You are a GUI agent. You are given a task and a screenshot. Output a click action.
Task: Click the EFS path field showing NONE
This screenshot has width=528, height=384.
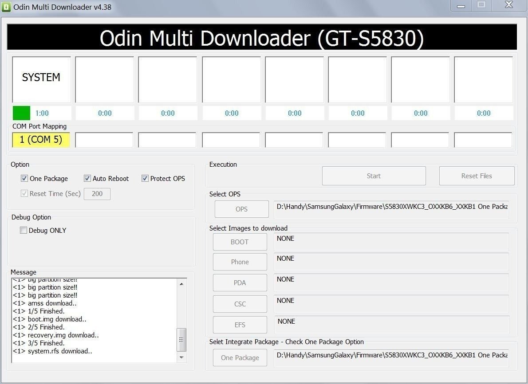(392, 325)
